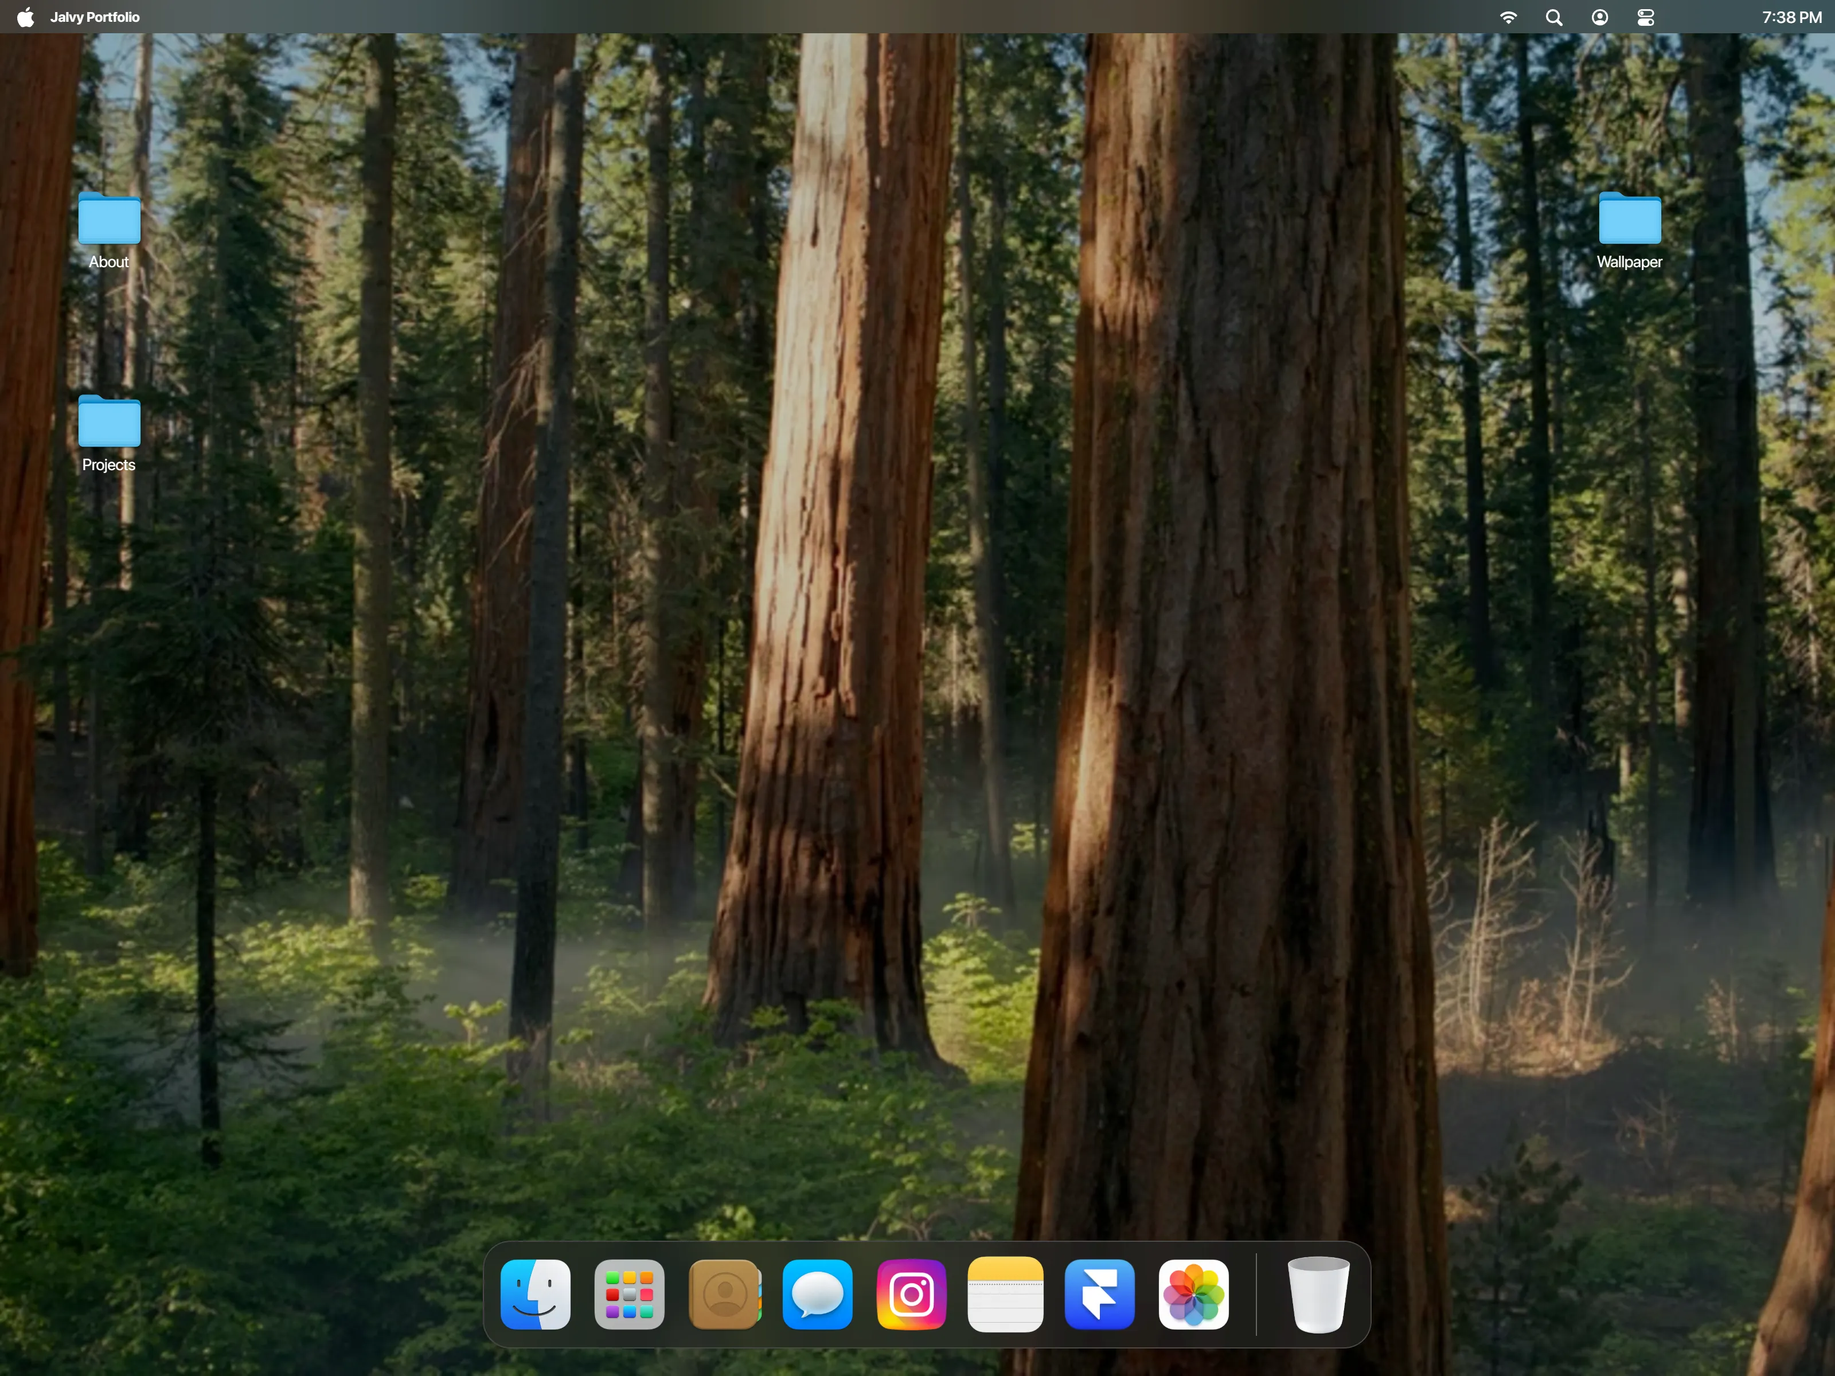Viewport: 1835px width, 1376px height.
Task: Open the Trash in the dock
Action: [1317, 1294]
